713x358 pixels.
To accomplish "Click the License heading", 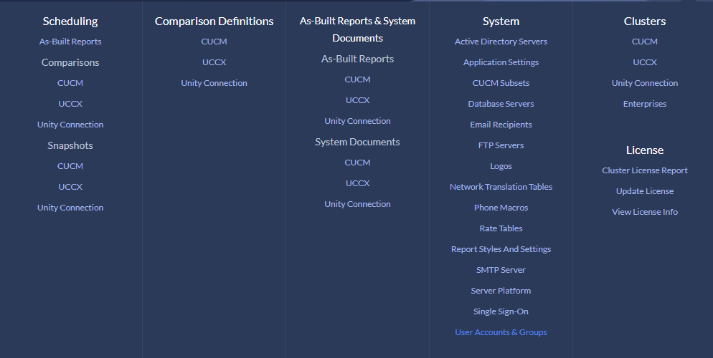I will [x=644, y=150].
